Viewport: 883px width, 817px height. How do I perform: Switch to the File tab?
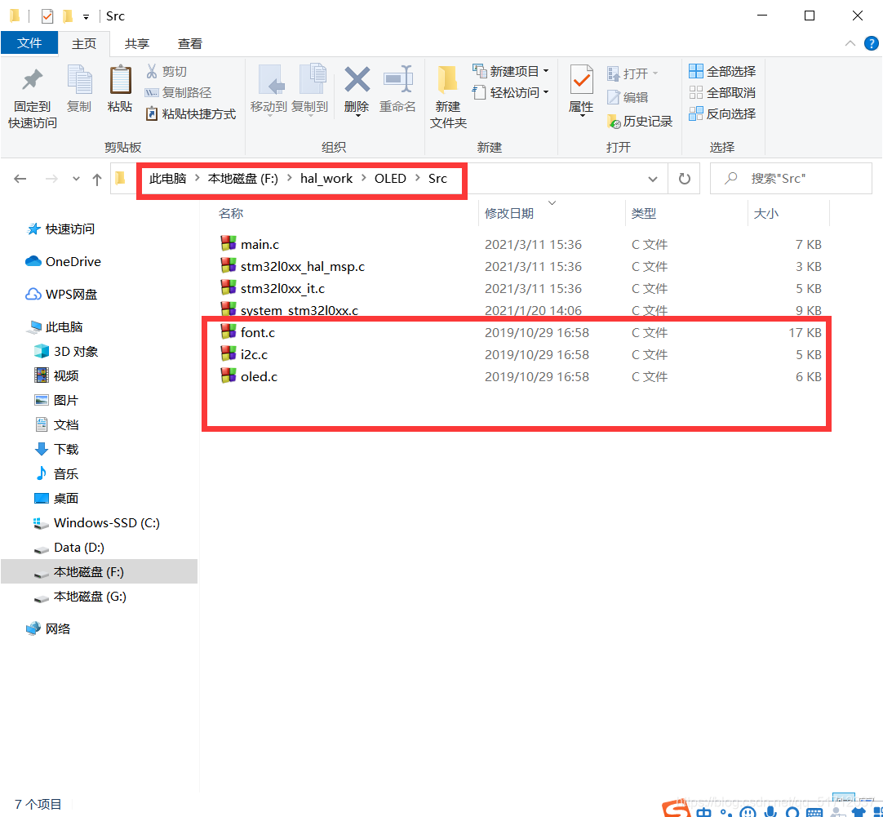(x=29, y=43)
